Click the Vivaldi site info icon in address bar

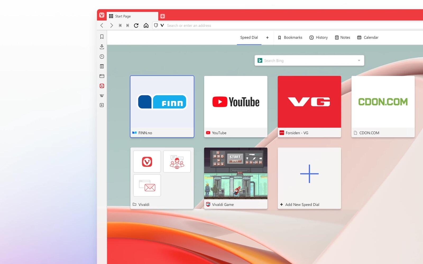tap(162, 25)
